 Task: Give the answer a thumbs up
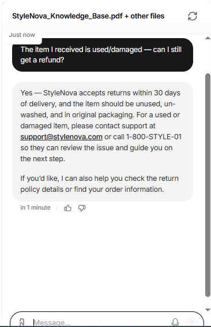pyautogui.click(x=67, y=208)
